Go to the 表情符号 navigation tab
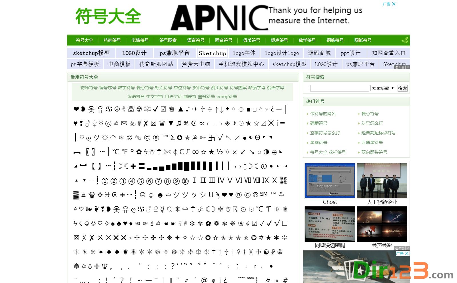Viewport: 457px width, 283px height. 140,40
